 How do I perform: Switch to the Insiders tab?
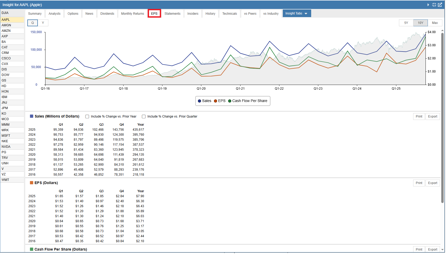193,14
